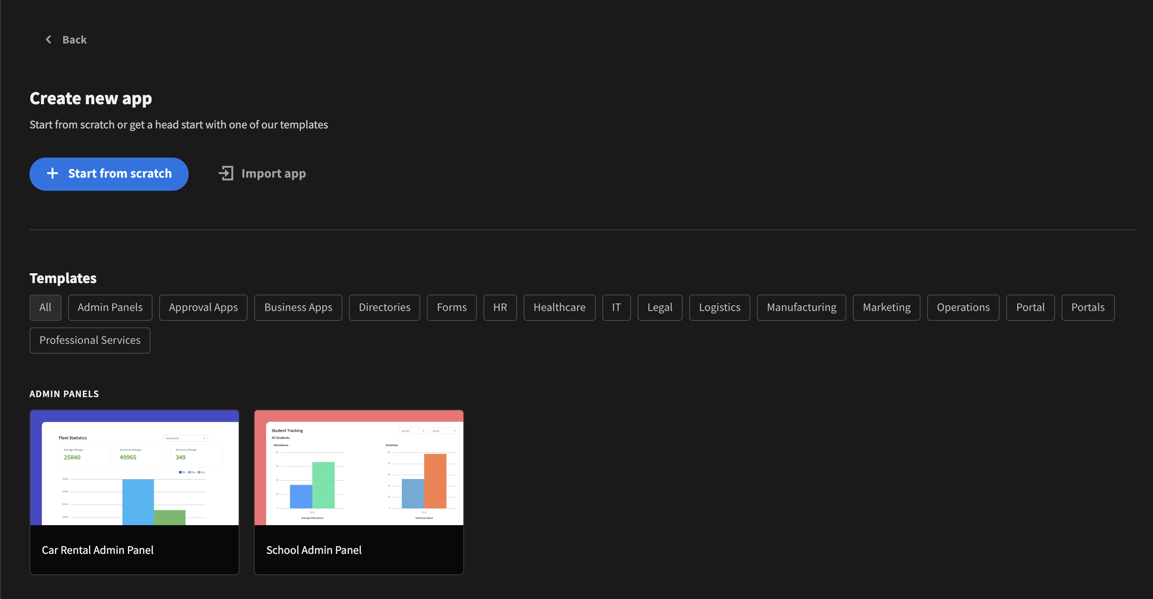Screen dimensions: 1153x599
Task: Click the plus icon in Start from scratch
Action: [52, 174]
